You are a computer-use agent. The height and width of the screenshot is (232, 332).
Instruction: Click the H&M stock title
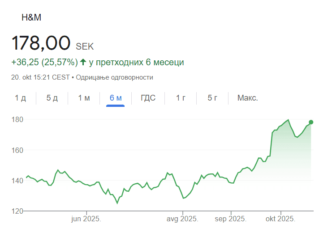tap(31, 18)
